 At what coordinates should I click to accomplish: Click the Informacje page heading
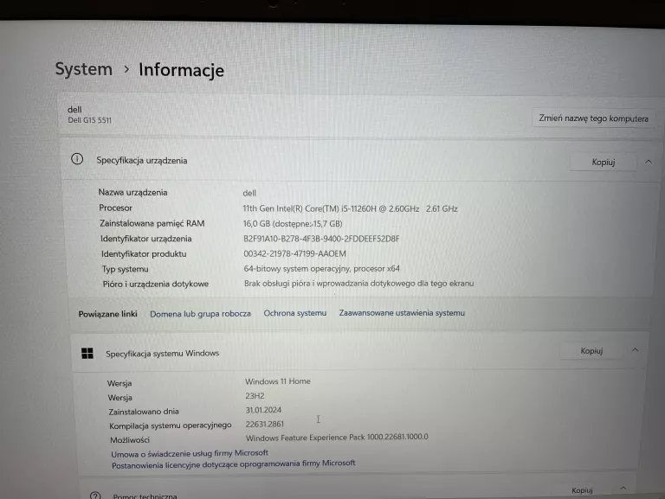pos(181,70)
